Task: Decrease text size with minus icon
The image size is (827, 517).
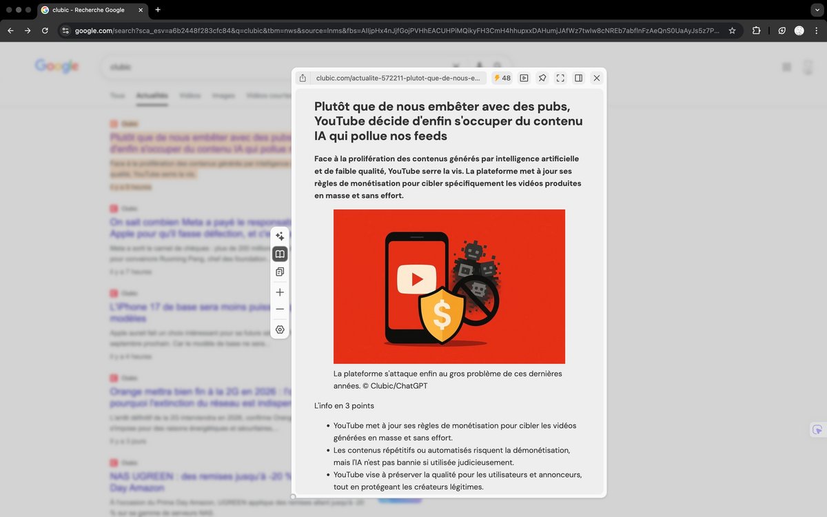Action: 280,309
